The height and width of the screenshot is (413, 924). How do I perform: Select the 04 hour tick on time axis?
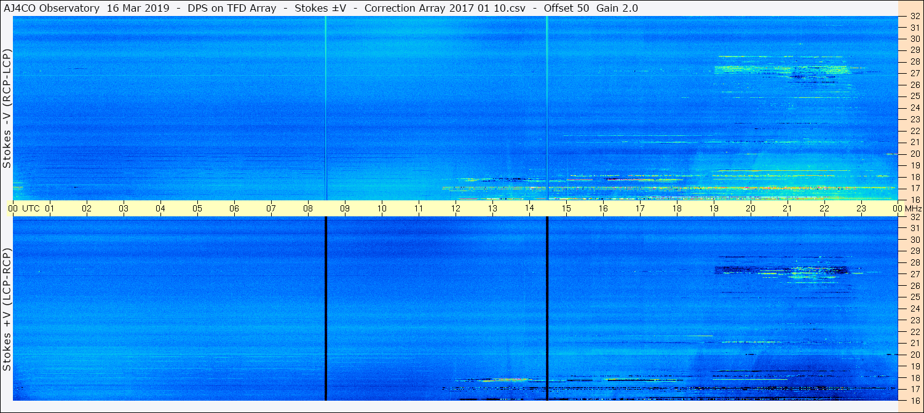click(160, 208)
